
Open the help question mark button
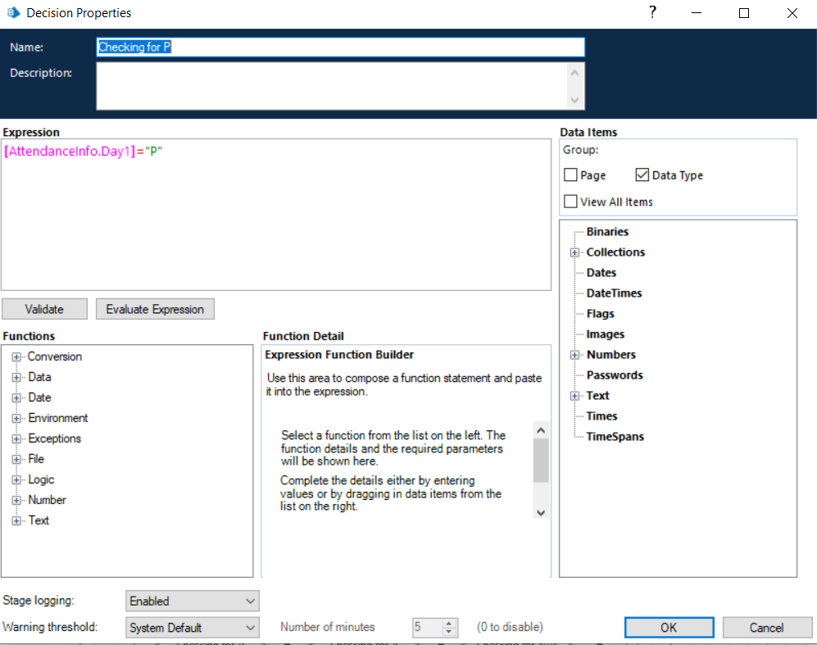[x=652, y=12]
